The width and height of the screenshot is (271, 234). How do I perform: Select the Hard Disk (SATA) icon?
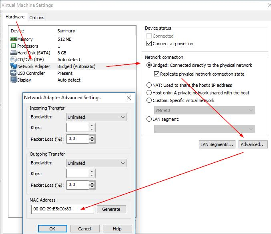(14, 53)
